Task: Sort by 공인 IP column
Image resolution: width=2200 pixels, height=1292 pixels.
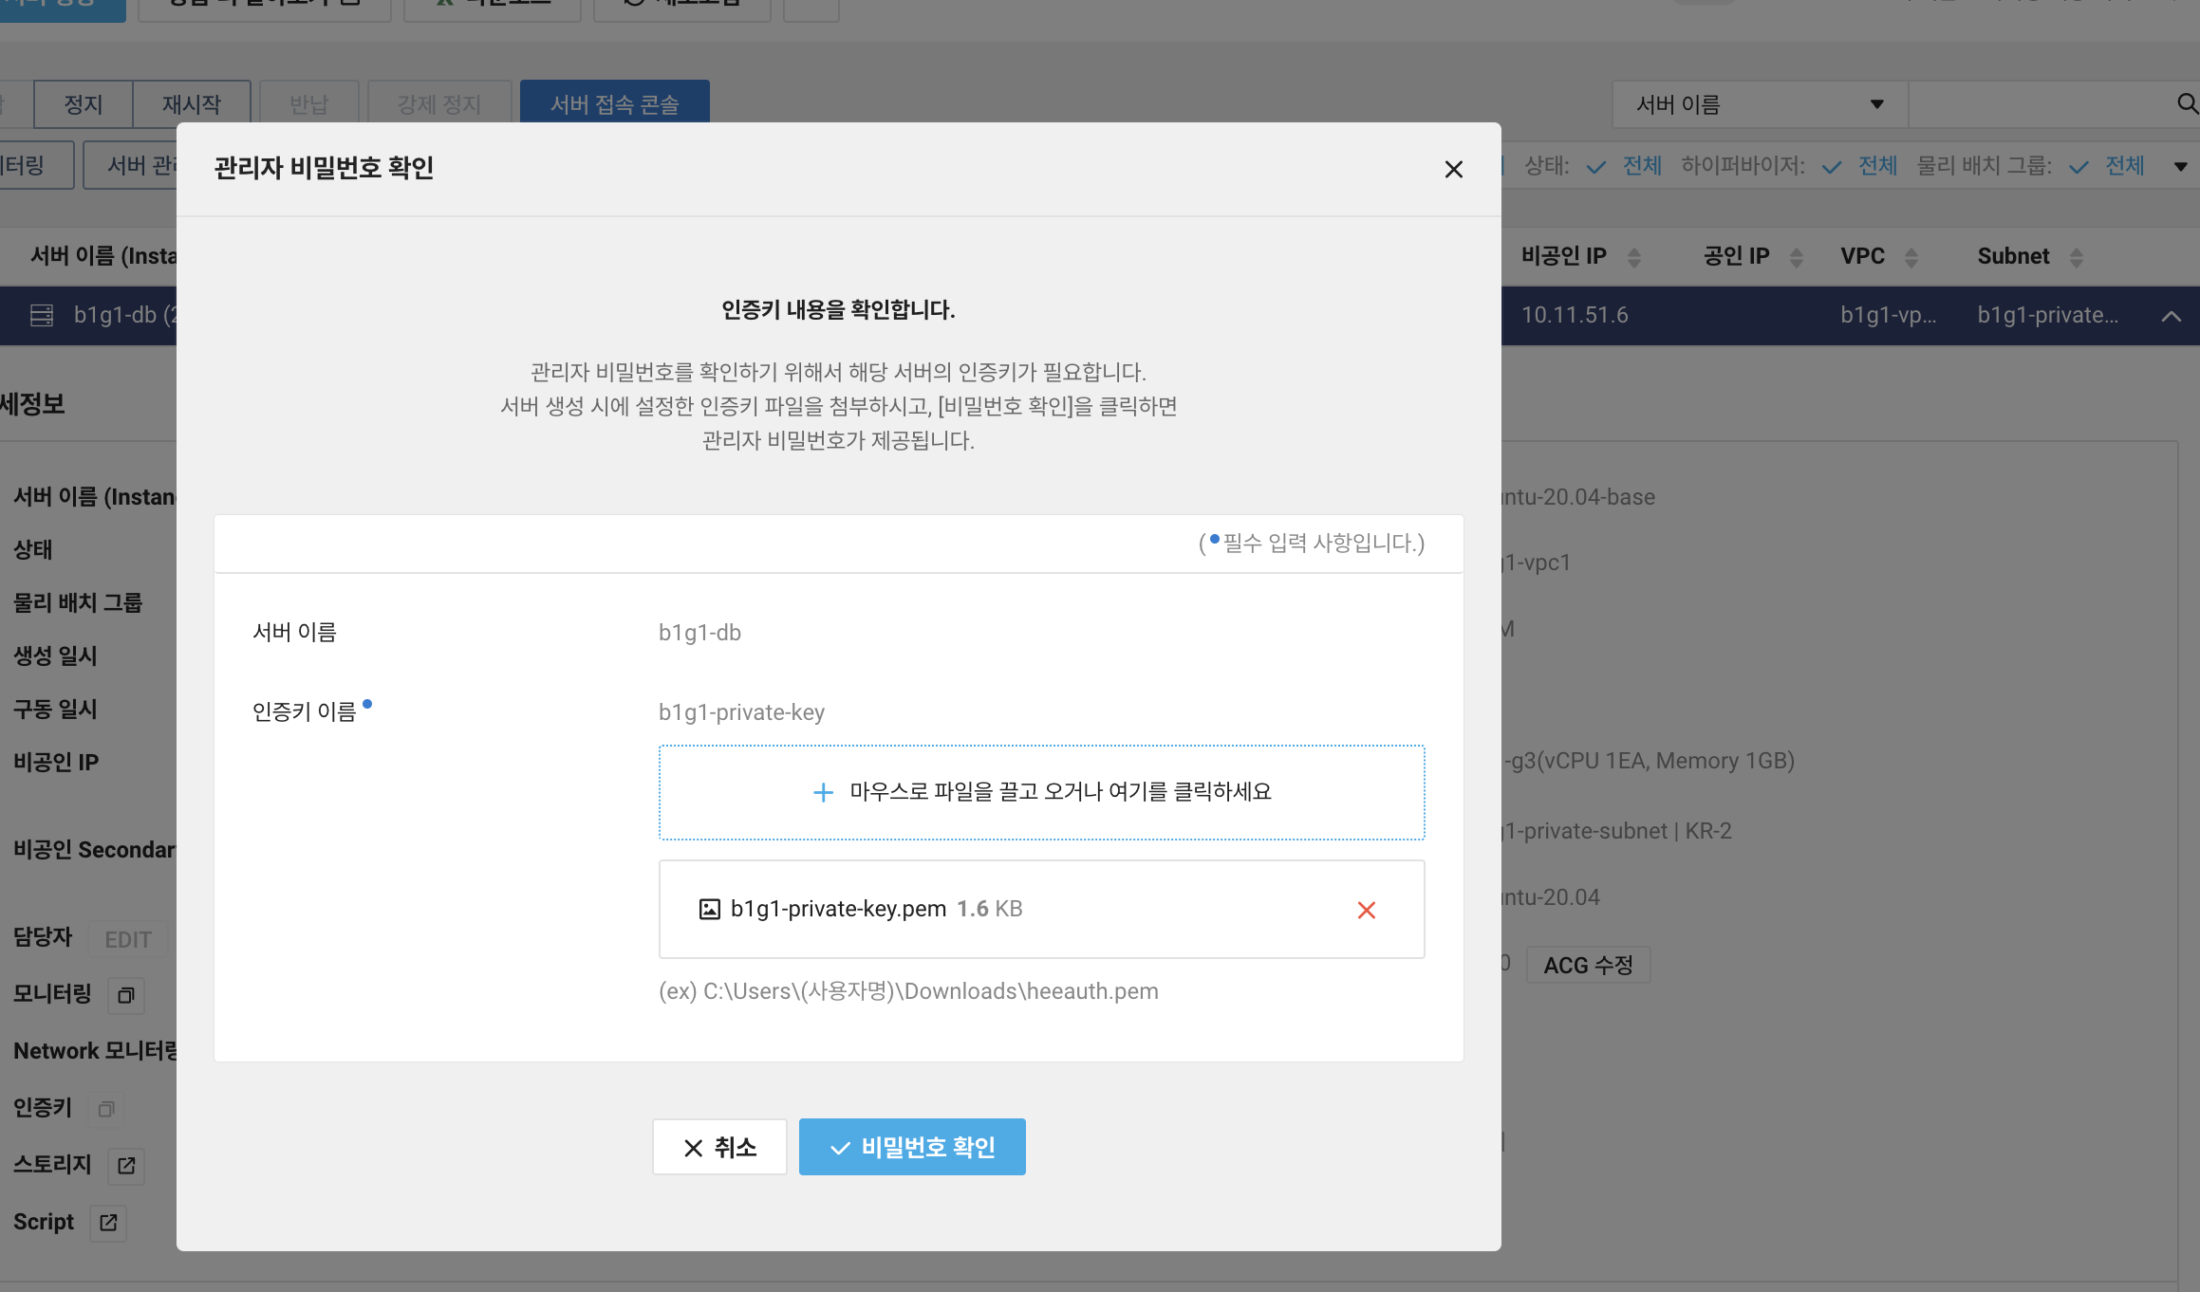Action: 1796,257
